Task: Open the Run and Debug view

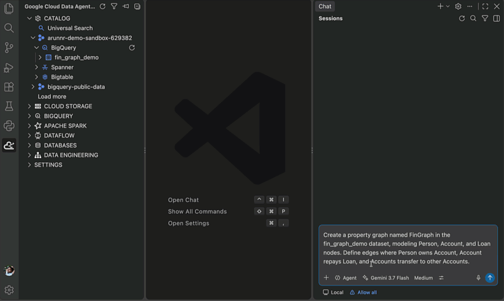Action: pos(9,67)
